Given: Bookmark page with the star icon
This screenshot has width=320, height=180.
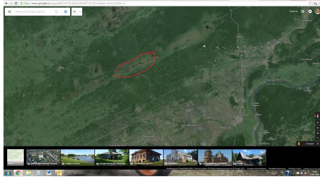Looking at the screenshot, I should pyautogui.click(x=310, y=3).
